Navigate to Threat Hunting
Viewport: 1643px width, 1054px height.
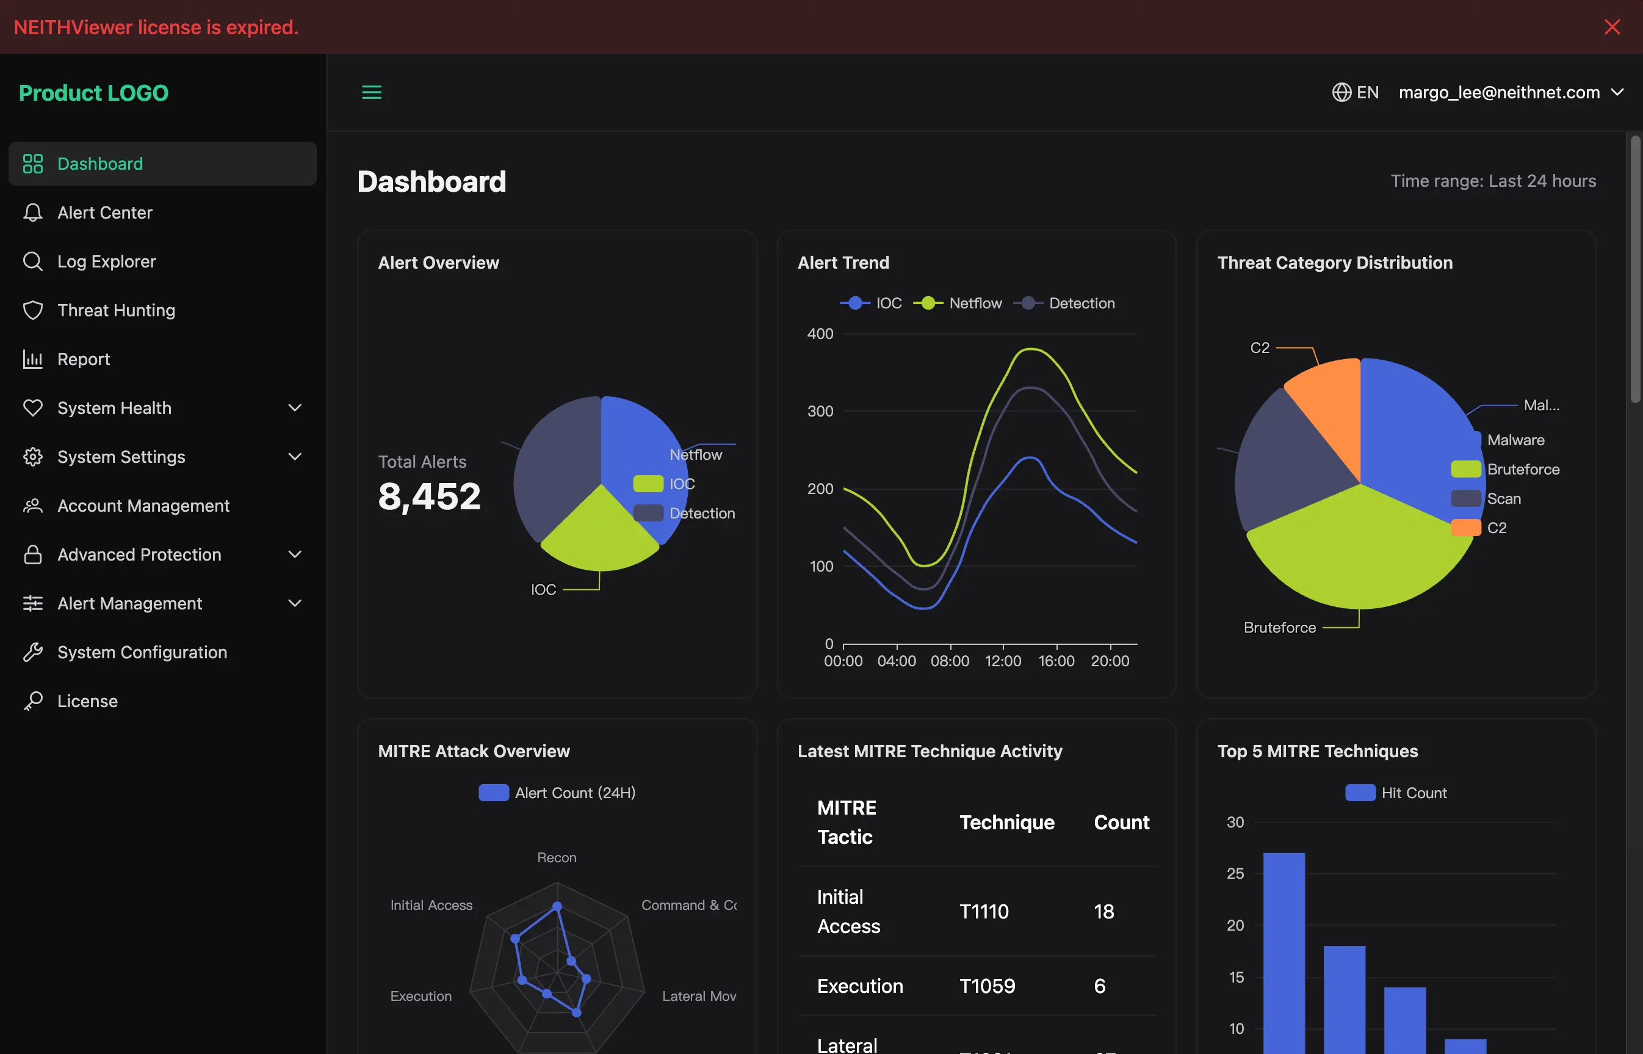click(x=162, y=310)
